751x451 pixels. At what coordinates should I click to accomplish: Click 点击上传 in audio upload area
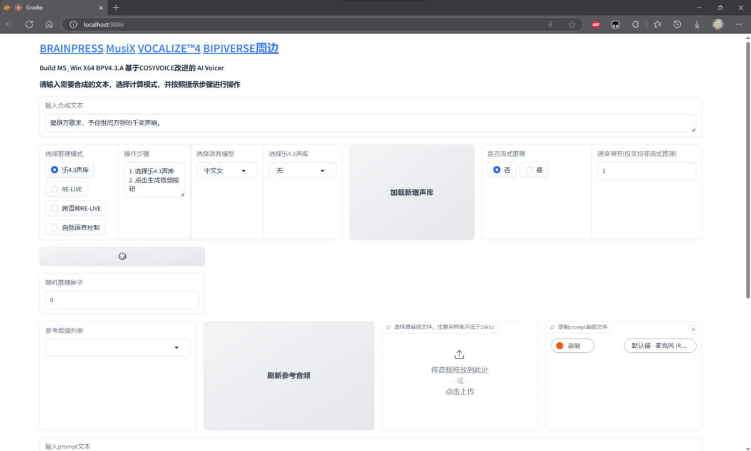[x=459, y=392]
